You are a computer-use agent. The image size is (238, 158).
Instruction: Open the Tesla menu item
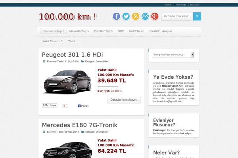coord(72,41)
